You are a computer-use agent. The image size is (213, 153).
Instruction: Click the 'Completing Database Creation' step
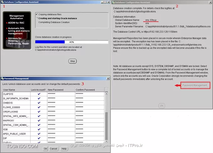tap(54, 22)
